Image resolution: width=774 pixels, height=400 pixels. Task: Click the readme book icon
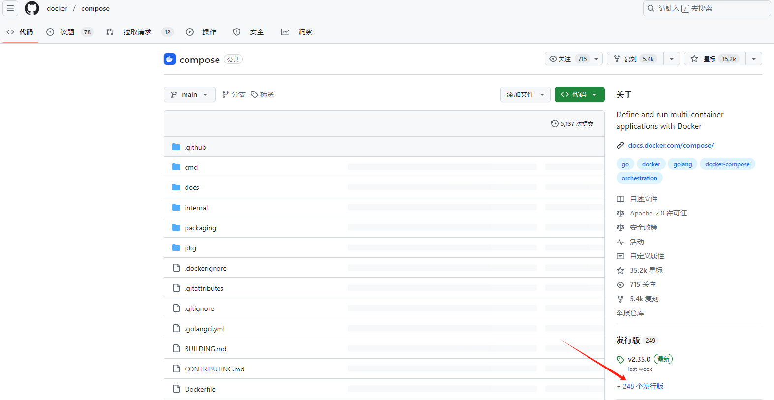tap(620, 199)
